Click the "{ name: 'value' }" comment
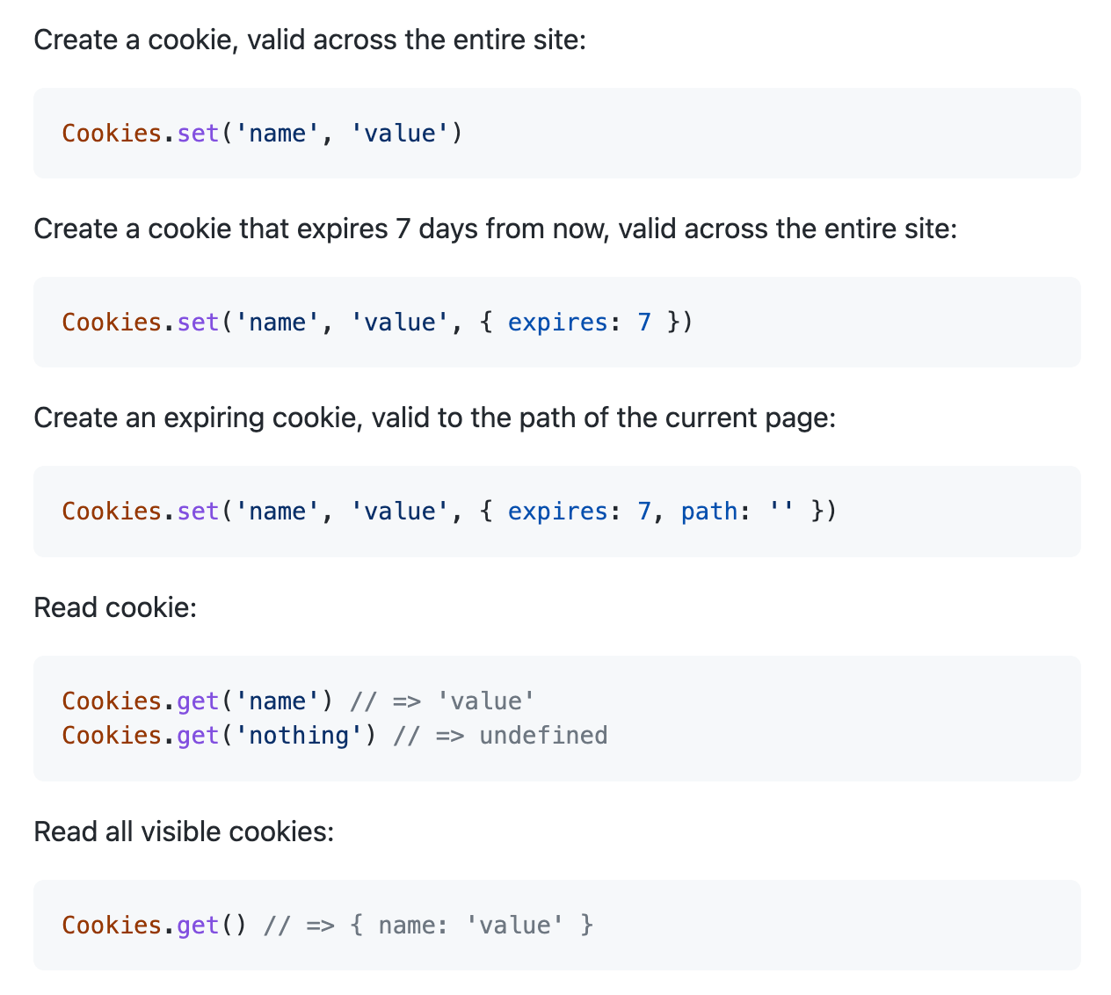 pos(471,926)
